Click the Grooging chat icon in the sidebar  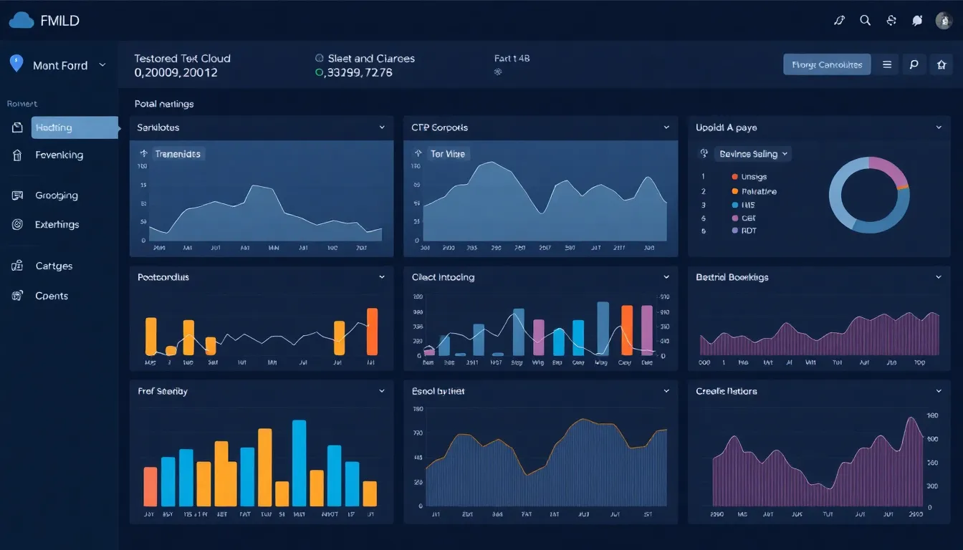click(x=16, y=195)
